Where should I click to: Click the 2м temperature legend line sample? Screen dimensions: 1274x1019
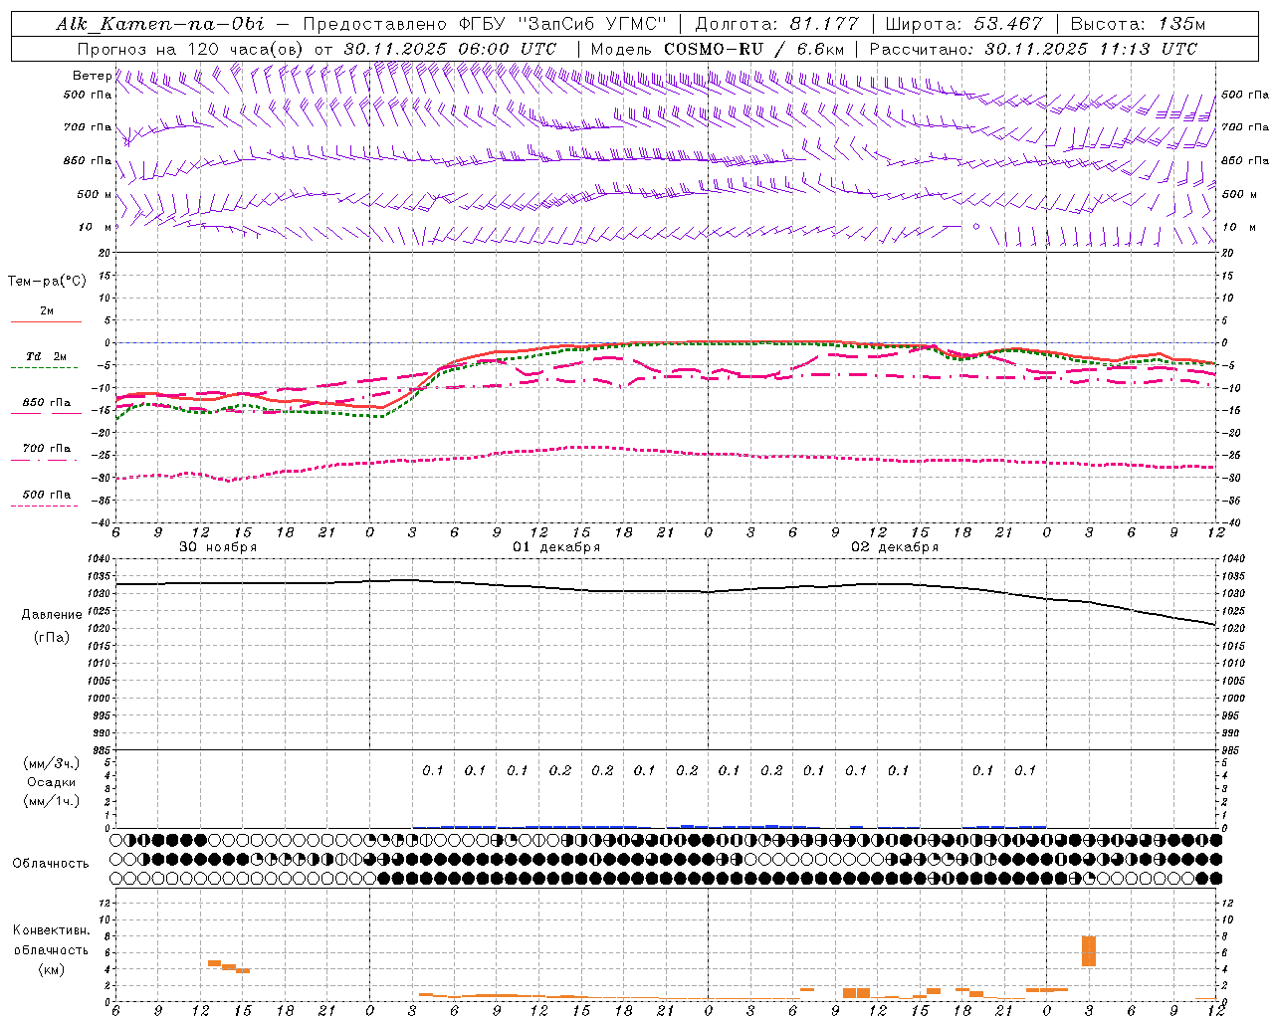46,322
